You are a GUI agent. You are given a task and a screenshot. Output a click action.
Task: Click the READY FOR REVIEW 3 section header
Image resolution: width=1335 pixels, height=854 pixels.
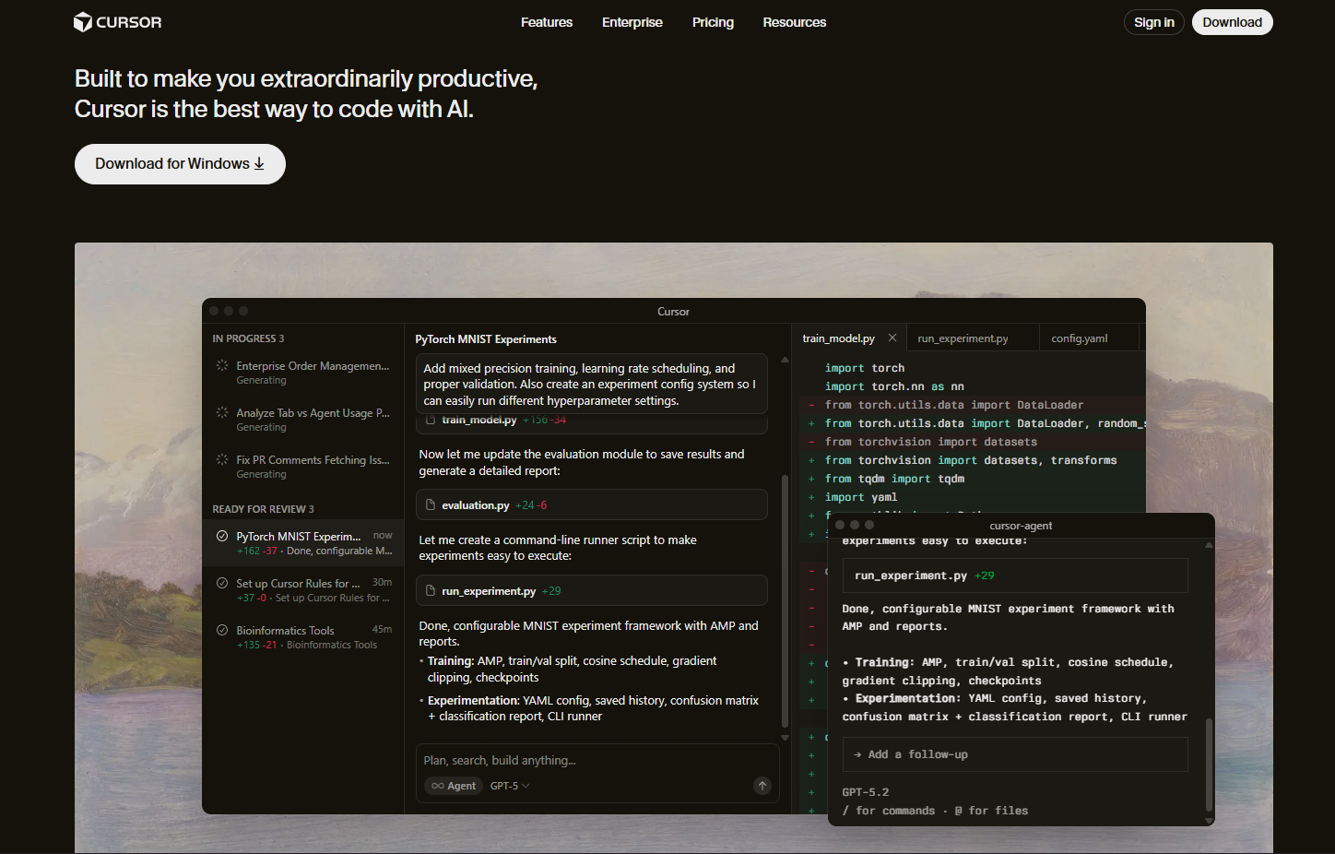tap(264, 509)
